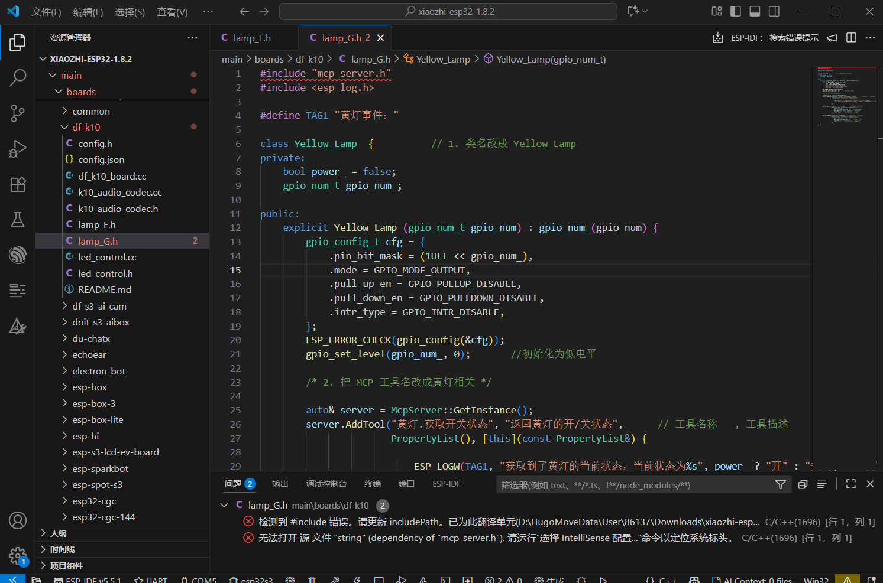Image resolution: width=883 pixels, height=583 pixels.
Task: Click the split editor right icon
Action: pyautogui.click(x=851, y=38)
